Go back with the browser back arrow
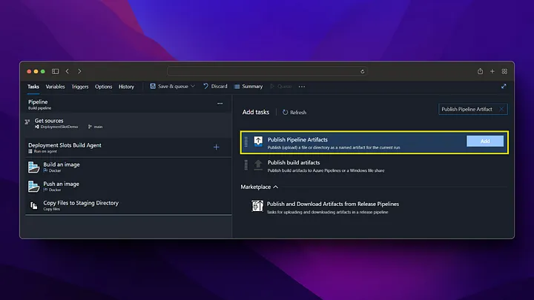Screen dimensions: 534x300 (x=67, y=71)
